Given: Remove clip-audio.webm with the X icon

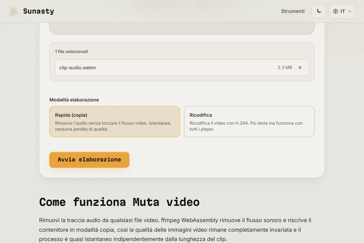Looking at the screenshot, I should [300, 67].
